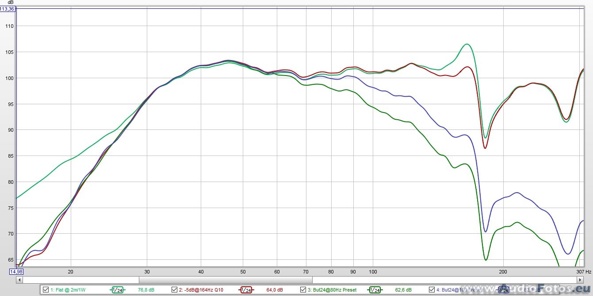593x296 pixels.
Task: Click the 1/24 smoothing icon for Flat @ 2m/1W
Action: (117, 290)
